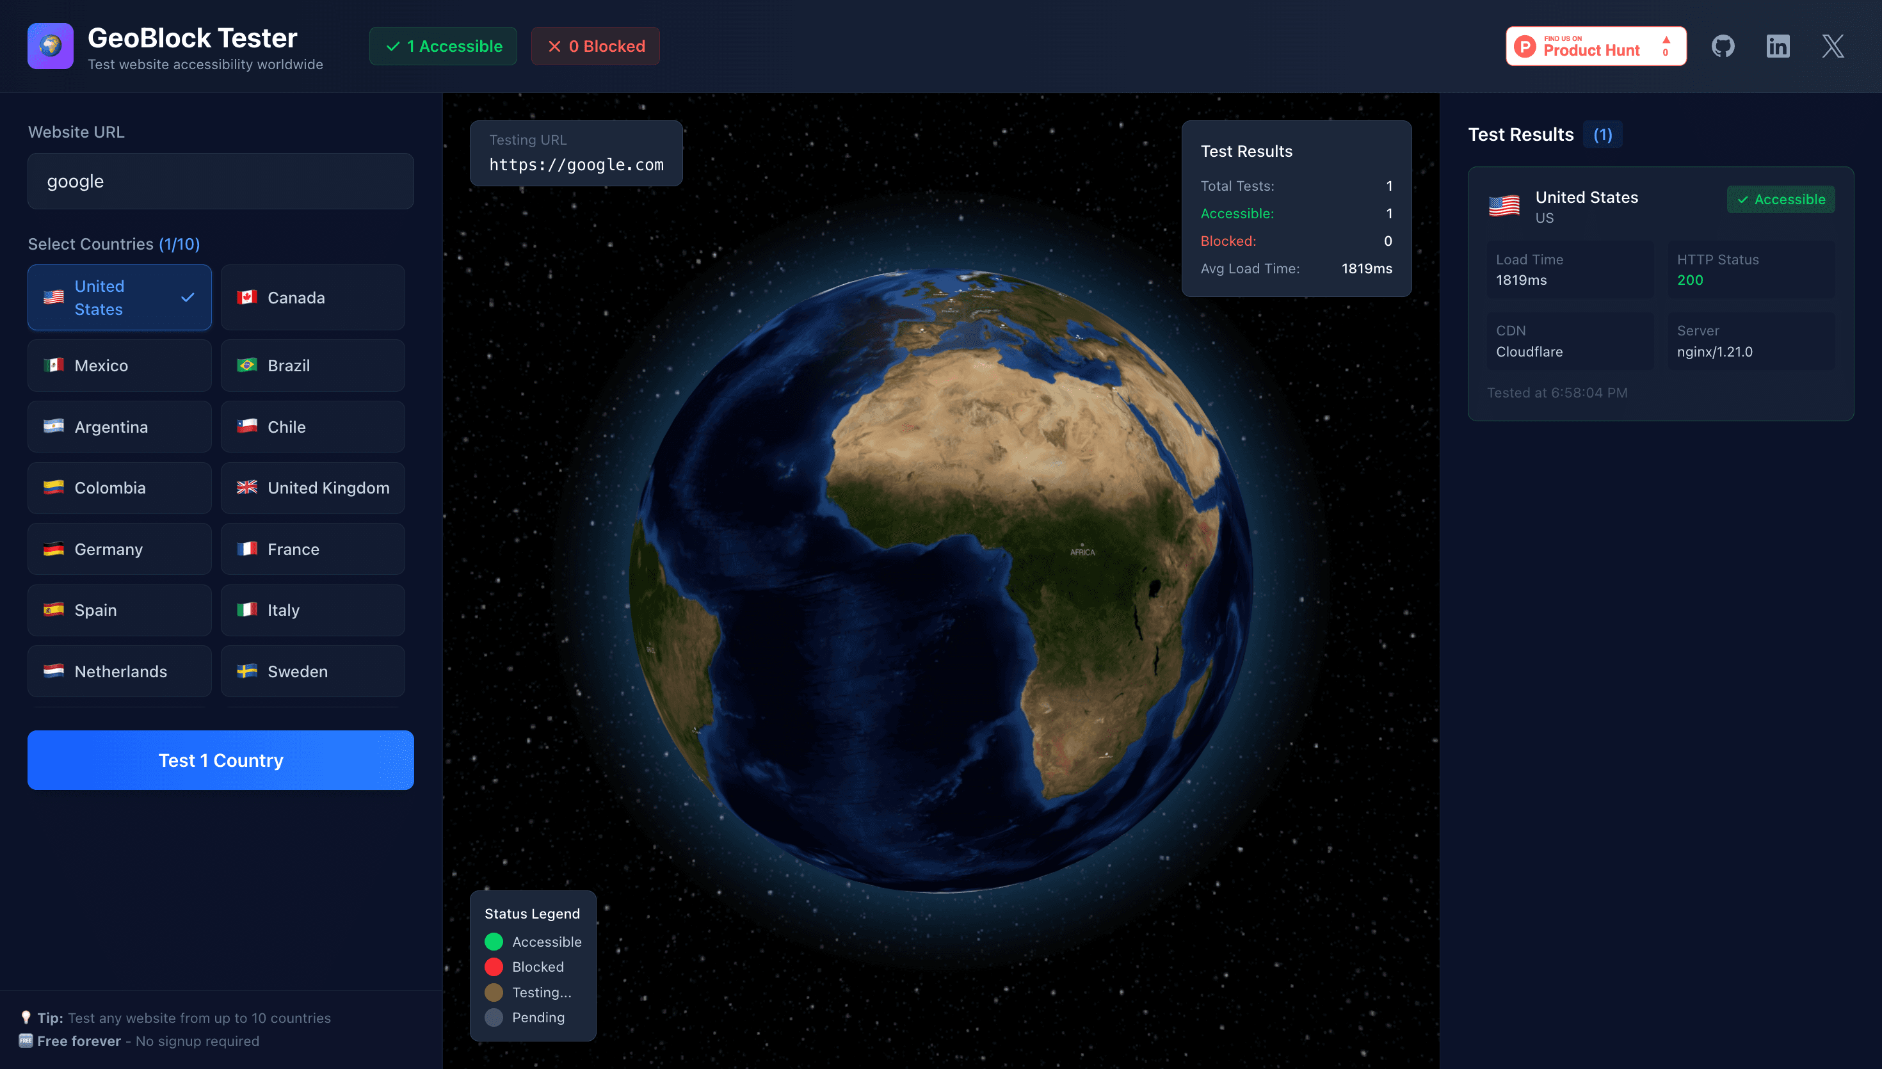
Task: Select Canada as a test country
Action: click(x=312, y=298)
